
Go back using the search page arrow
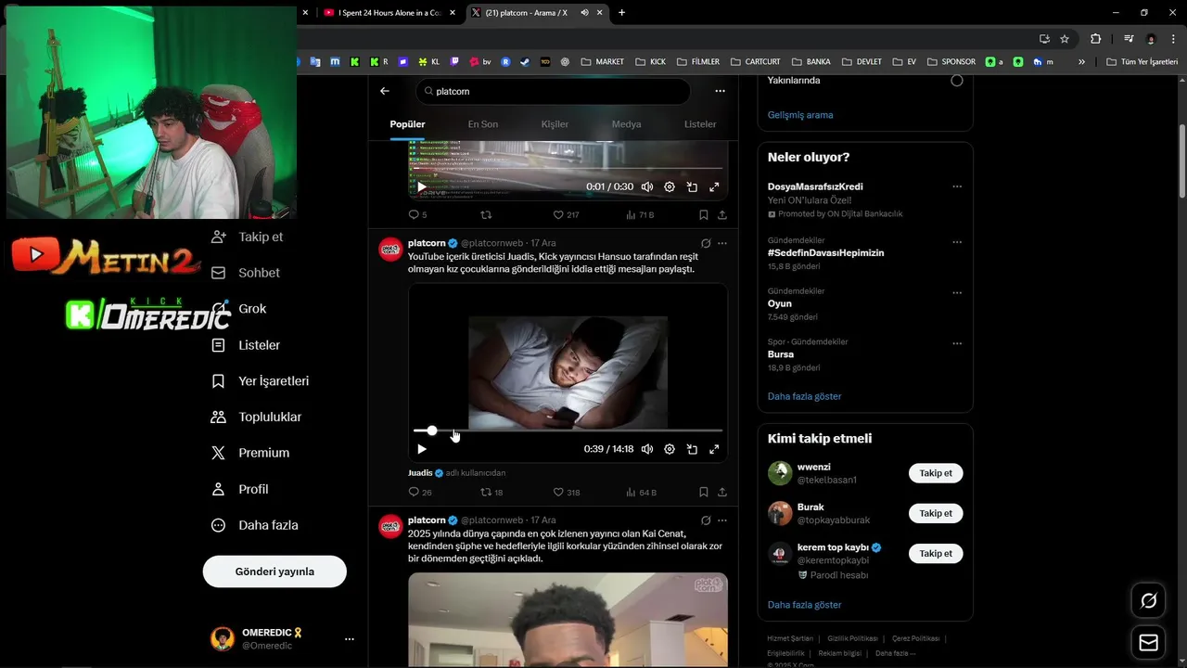tap(385, 91)
